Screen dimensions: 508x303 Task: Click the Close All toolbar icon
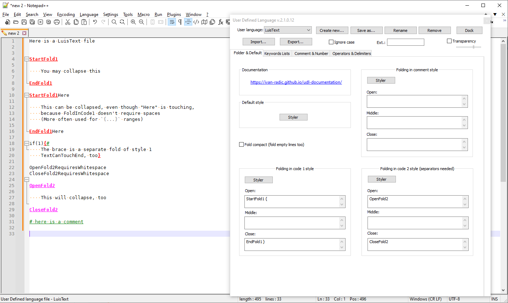click(x=49, y=22)
